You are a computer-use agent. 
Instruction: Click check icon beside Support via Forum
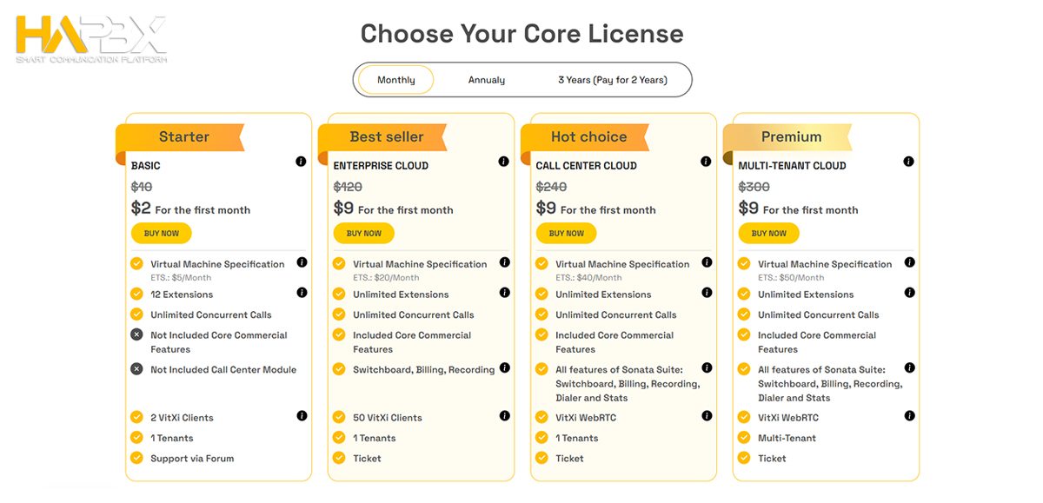[136, 458]
